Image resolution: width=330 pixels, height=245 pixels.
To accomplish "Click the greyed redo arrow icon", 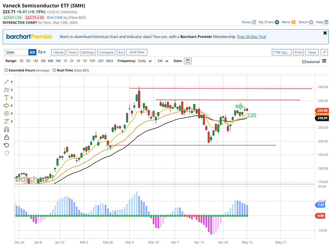I will [7, 153].
